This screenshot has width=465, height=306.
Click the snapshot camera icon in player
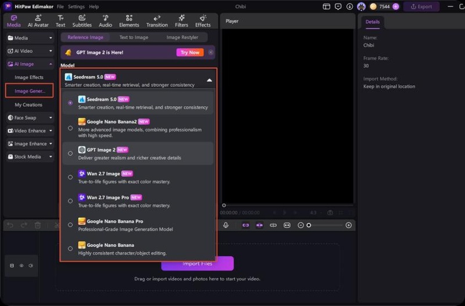330,213
